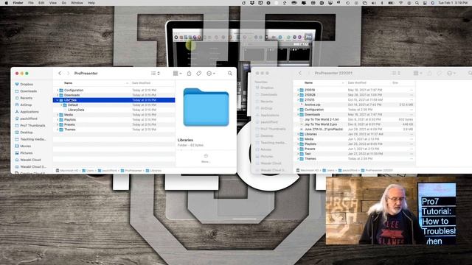
Task: Open group-by dropdown in ProPresenter window toolbar
Action: [x=177, y=74]
